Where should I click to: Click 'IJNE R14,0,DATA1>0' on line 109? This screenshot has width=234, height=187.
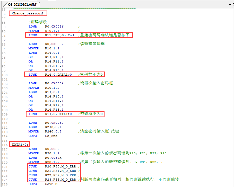point(50,114)
